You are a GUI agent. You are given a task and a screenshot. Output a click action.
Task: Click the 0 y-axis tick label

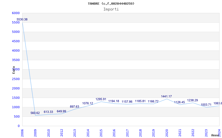point(19,126)
